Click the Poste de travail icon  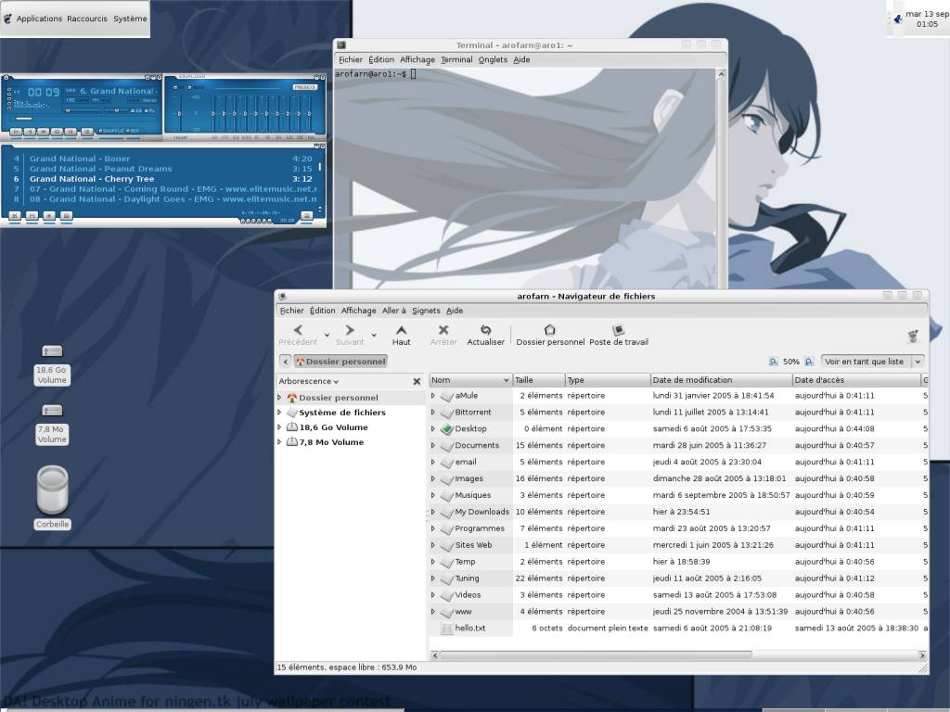click(x=618, y=331)
